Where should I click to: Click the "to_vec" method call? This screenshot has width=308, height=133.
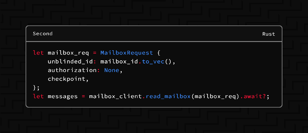[153, 62]
